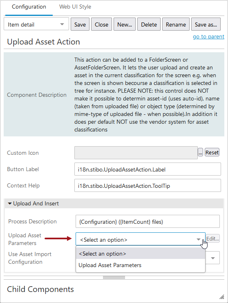Click inside the Button Label text field
228x303 pixels.
click(148, 169)
